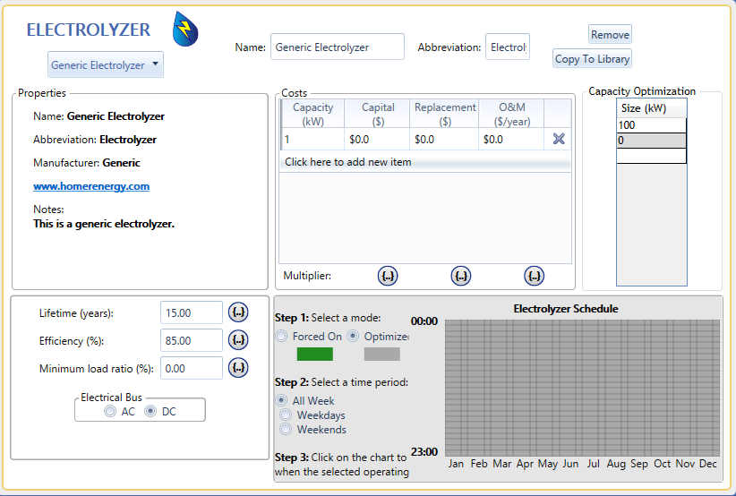This screenshot has width=736, height=496.
Task: Set electrical bus to DC
Action: [x=150, y=412]
